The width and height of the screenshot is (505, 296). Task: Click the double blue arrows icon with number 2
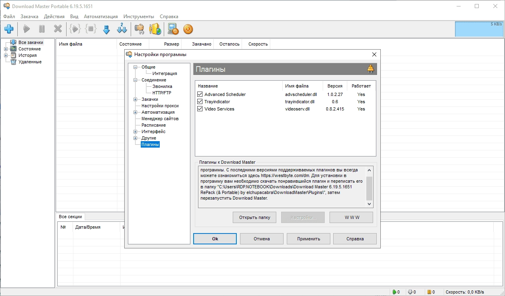[x=122, y=29]
